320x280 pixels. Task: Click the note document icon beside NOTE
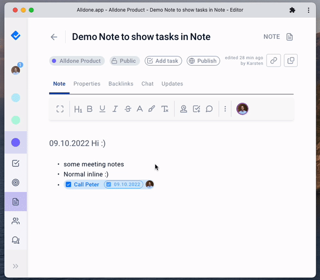point(290,37)
